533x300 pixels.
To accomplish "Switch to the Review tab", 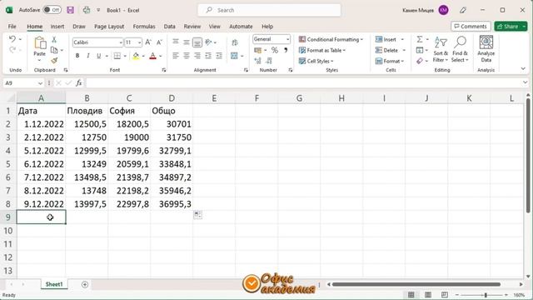I will pos(192,26).
